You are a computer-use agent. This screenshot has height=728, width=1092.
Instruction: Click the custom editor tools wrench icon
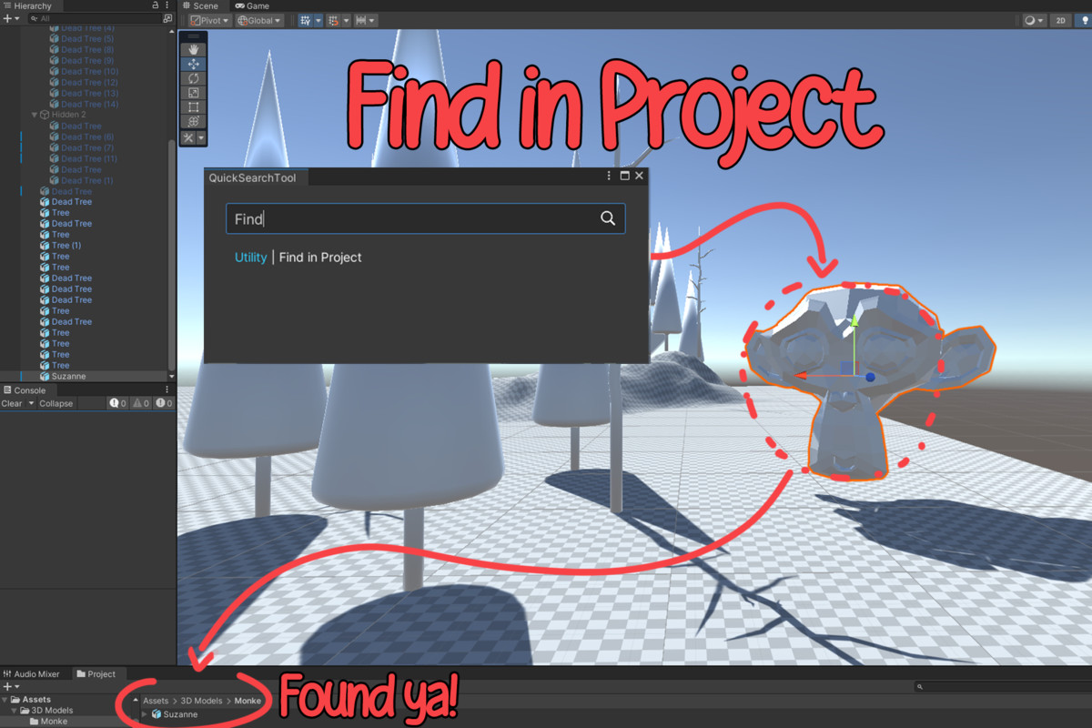[188, 137]
